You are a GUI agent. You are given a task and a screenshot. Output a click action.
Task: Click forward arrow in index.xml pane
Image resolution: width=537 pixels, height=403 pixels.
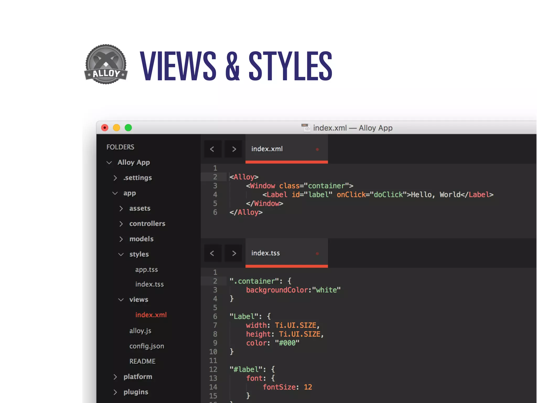pyautogui.click(x=234, y=149)
